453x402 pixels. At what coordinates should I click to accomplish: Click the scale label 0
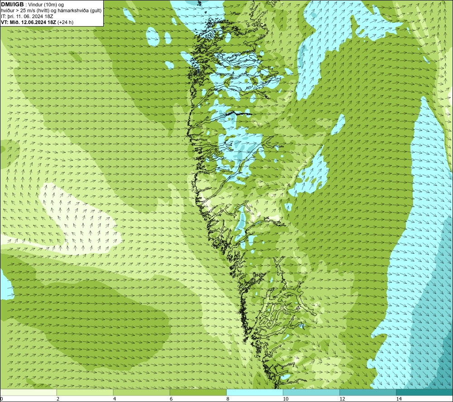tap(1, 399)
